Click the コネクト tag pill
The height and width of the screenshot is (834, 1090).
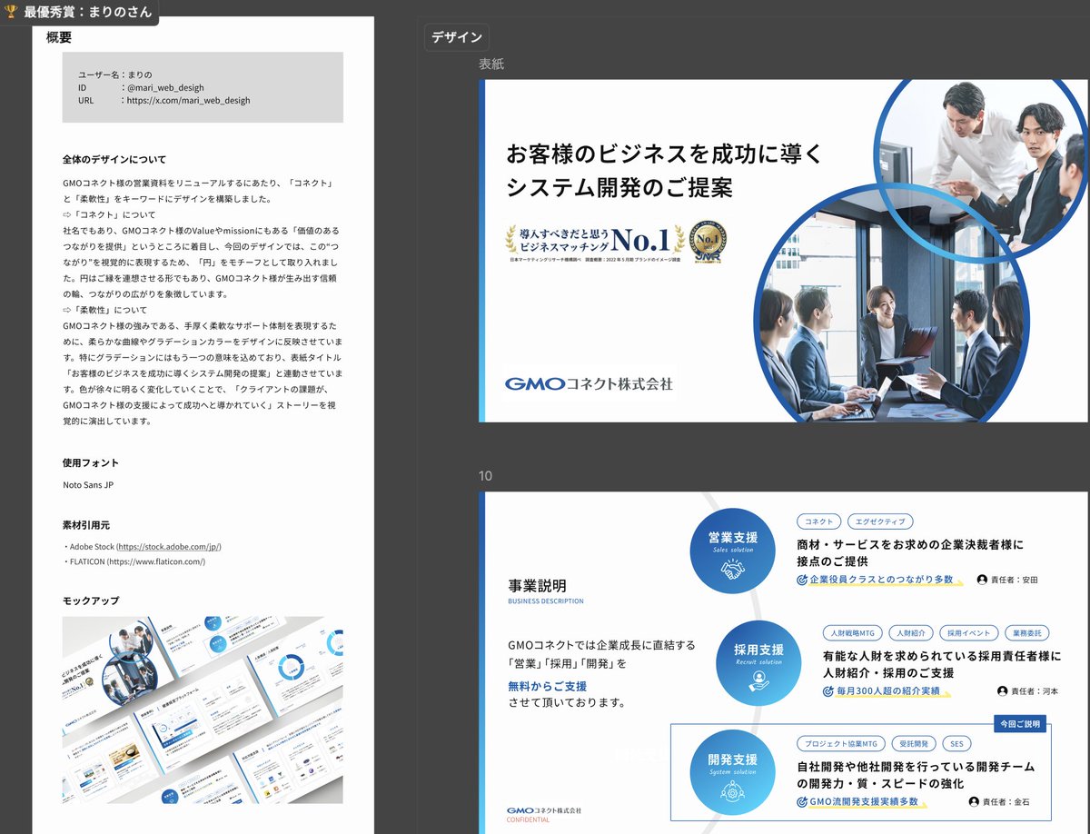[818, 521]
